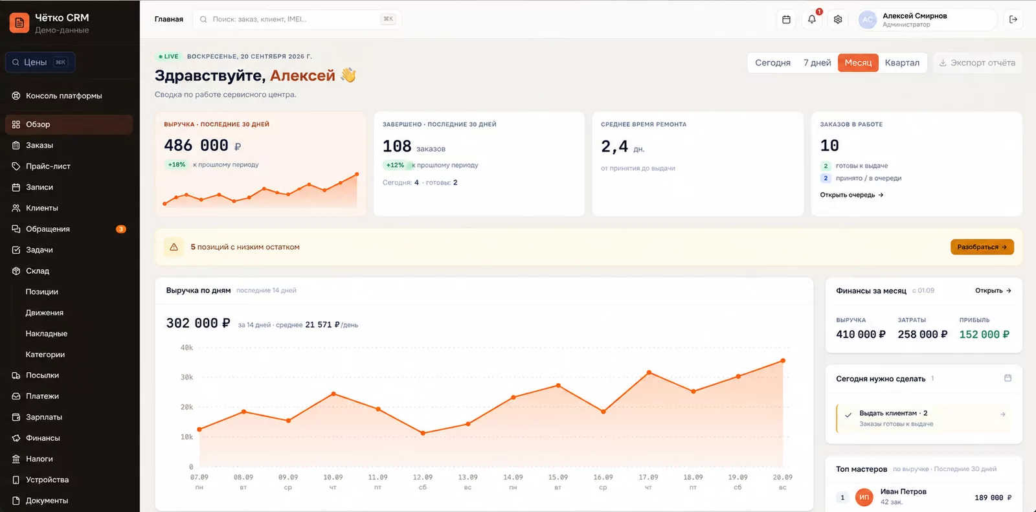Open the calendar icon in top bar
Image resolution: width=1036 pixels, height=512 pixels.
786,19
